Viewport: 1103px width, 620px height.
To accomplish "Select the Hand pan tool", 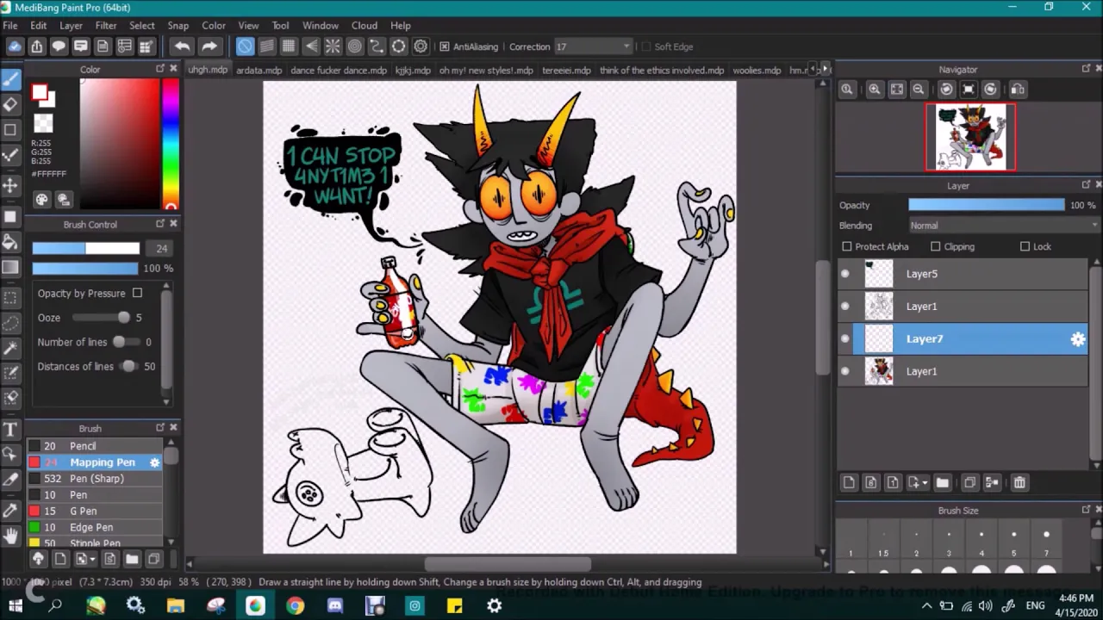I will point(10,536).
